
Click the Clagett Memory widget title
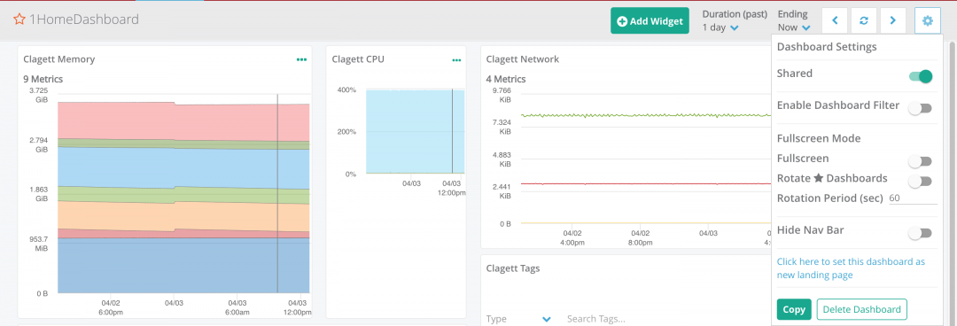pyautogui.click(x=58, y=59)
